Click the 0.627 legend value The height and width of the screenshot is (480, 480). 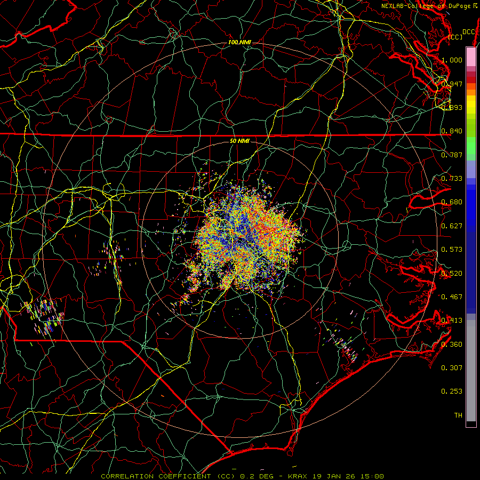(452, 226)
